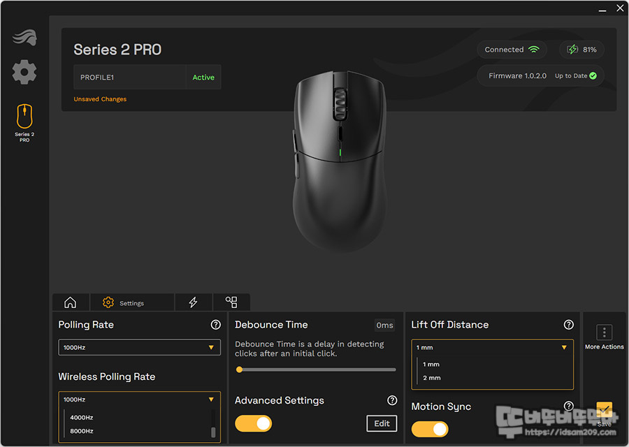
Task: Click the 0ms debounce value field
Action: 384,325
